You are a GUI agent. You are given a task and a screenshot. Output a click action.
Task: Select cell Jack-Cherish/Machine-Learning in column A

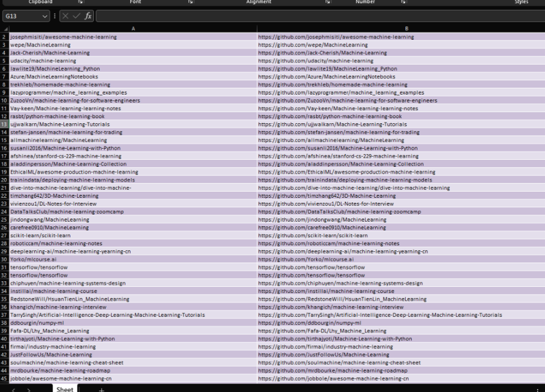133,53
